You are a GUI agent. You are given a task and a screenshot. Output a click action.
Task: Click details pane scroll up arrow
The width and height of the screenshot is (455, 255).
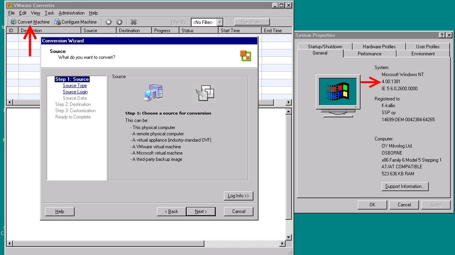pyautogui.click(x=288, y=111)
